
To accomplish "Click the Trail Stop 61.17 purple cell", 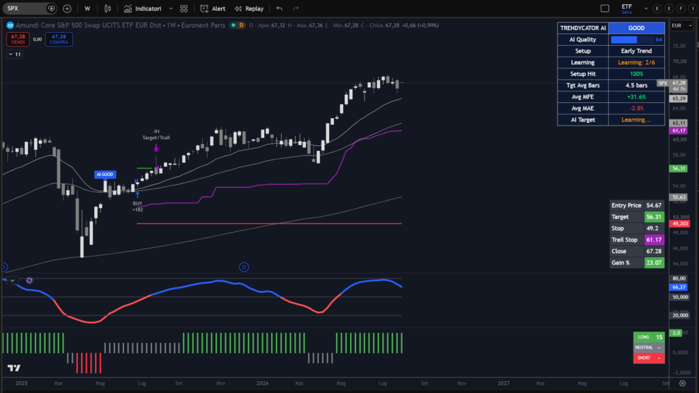I will pos(654,239).
